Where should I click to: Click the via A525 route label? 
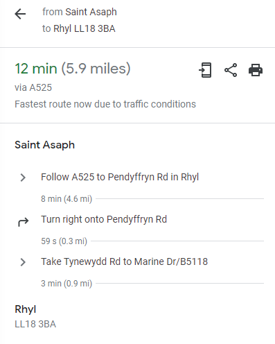click(x=33, y=87)
